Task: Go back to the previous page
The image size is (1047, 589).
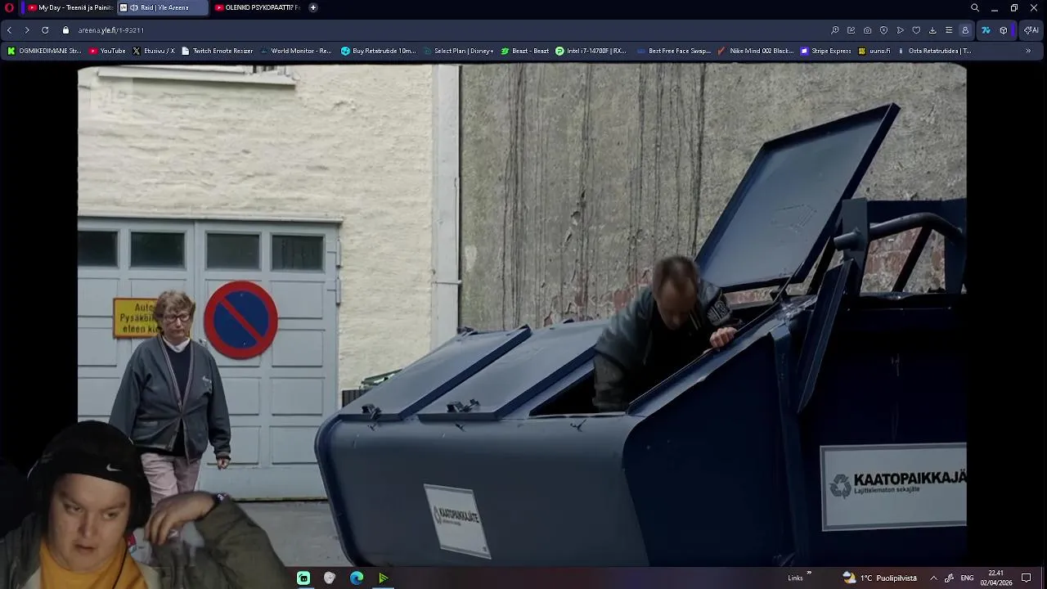Action: [9, 30]
